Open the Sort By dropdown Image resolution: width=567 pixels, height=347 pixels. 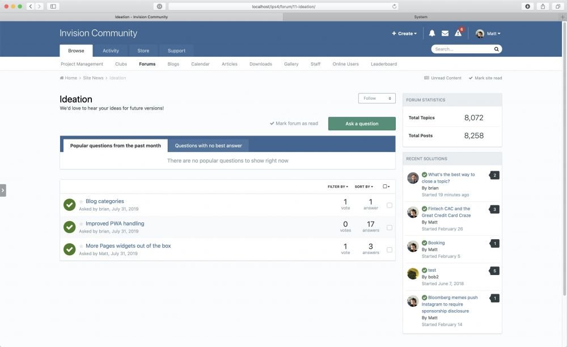pyautogui.click(x=364, y=187)
